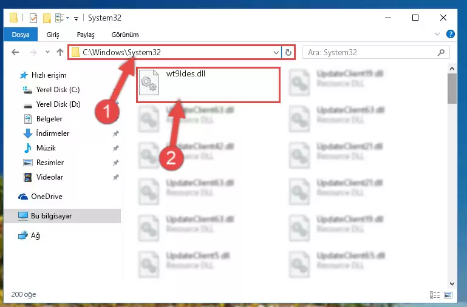Click the New folder quick access icon
Viewport: 467px width, 307px height.
coord(47,18)
